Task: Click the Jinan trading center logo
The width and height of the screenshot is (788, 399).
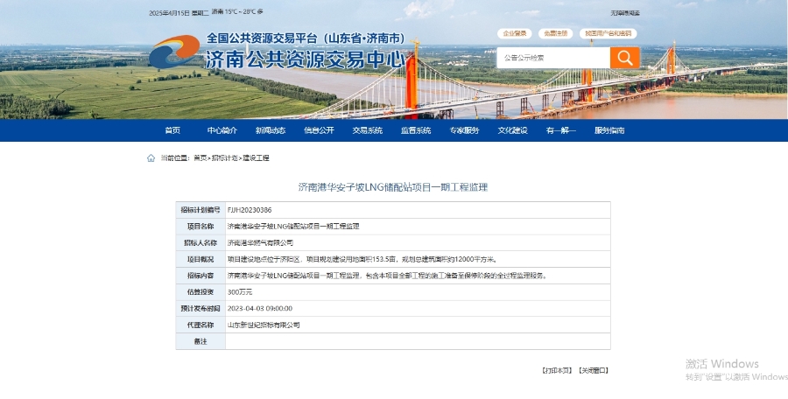Action: coord(174,52)
